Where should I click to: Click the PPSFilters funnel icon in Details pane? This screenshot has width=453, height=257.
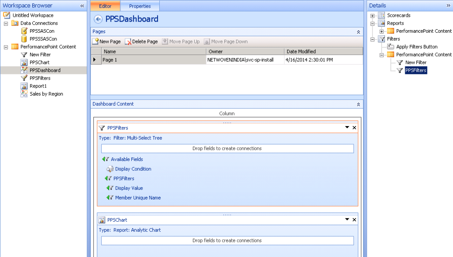[400, 70]
